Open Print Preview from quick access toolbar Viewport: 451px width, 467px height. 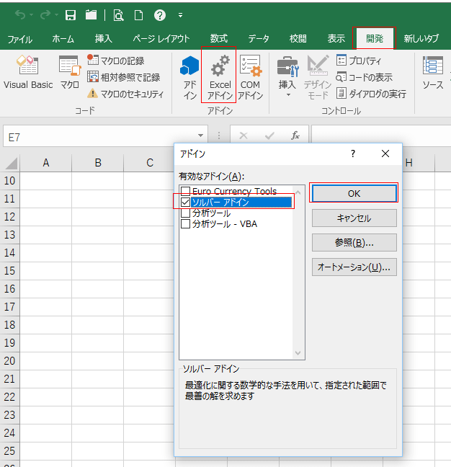118,15
